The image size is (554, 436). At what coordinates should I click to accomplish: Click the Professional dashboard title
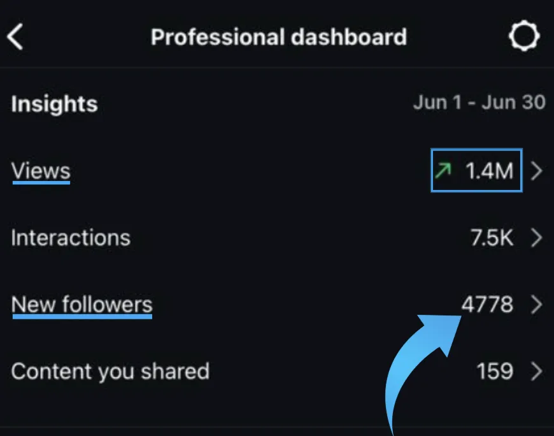(279, 37)
